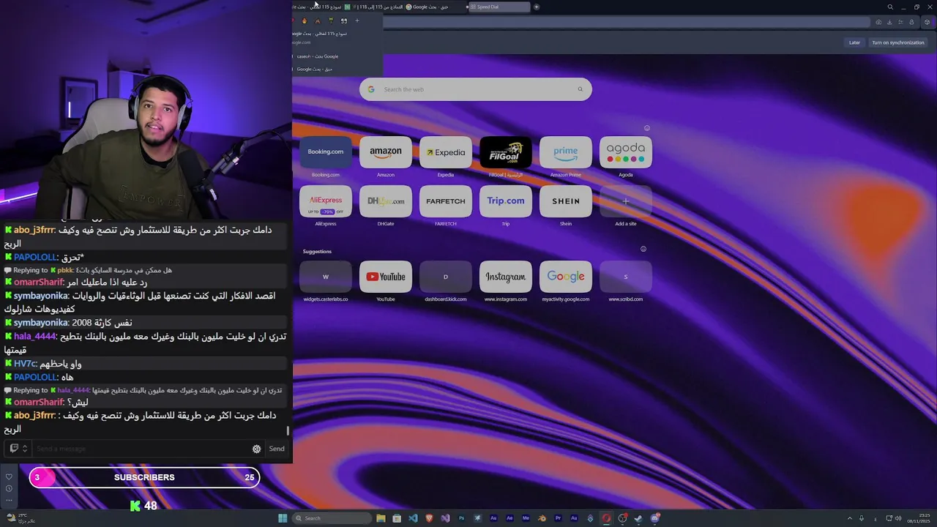Switch to the Google search tab beside Speed Dial
The image size is (937, 527).
436,7
